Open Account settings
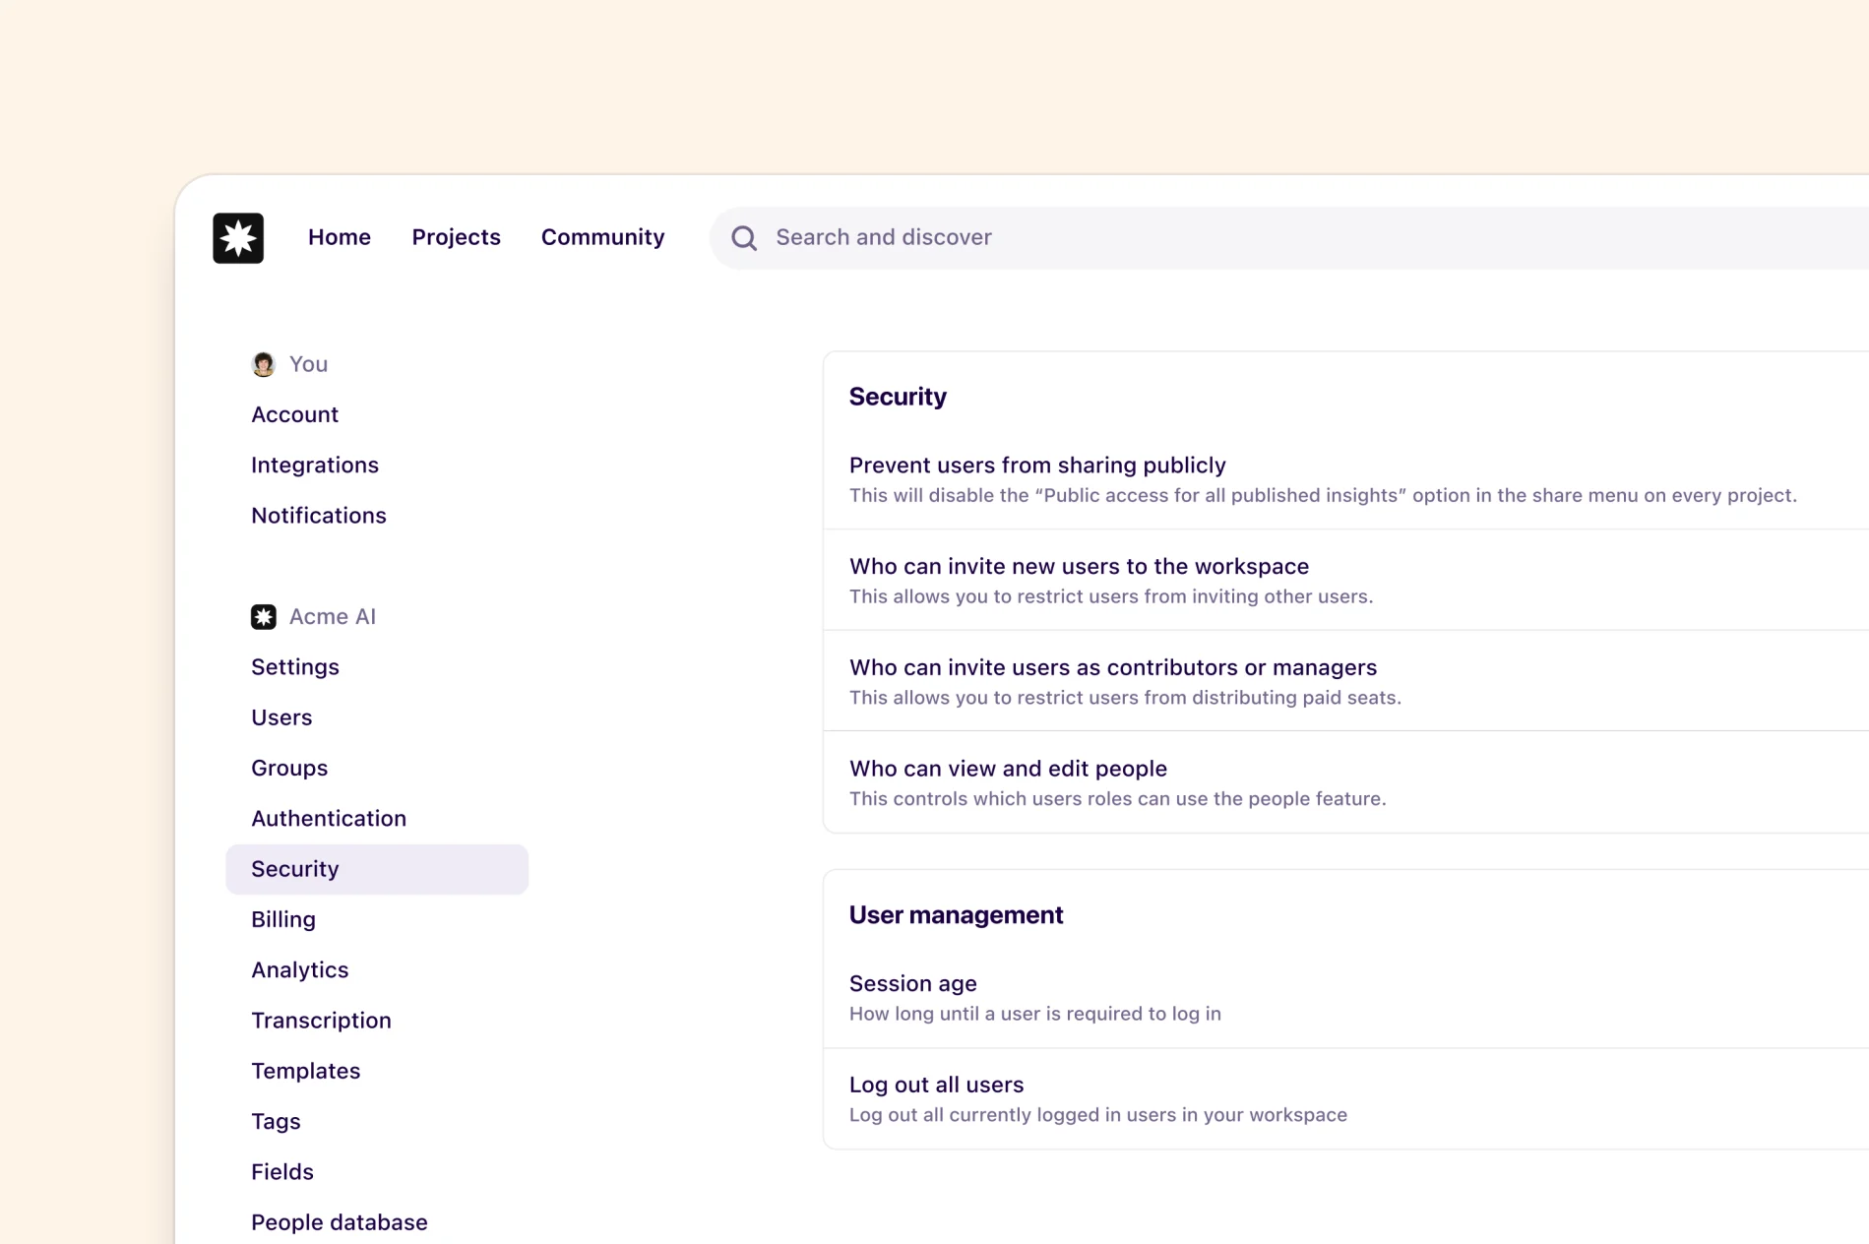 [294, 414]
